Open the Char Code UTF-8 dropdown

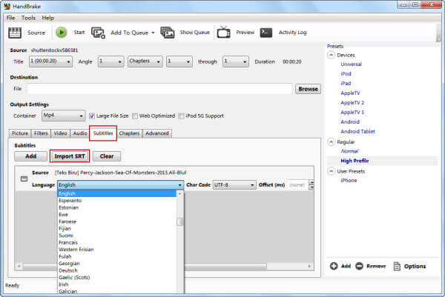pos(234,184)
